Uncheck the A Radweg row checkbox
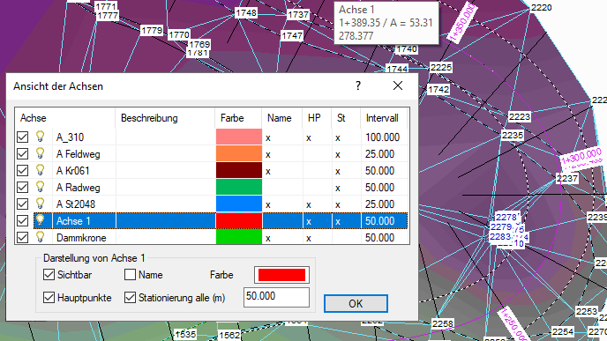The image size is (607, 341). tap(22, 187)
